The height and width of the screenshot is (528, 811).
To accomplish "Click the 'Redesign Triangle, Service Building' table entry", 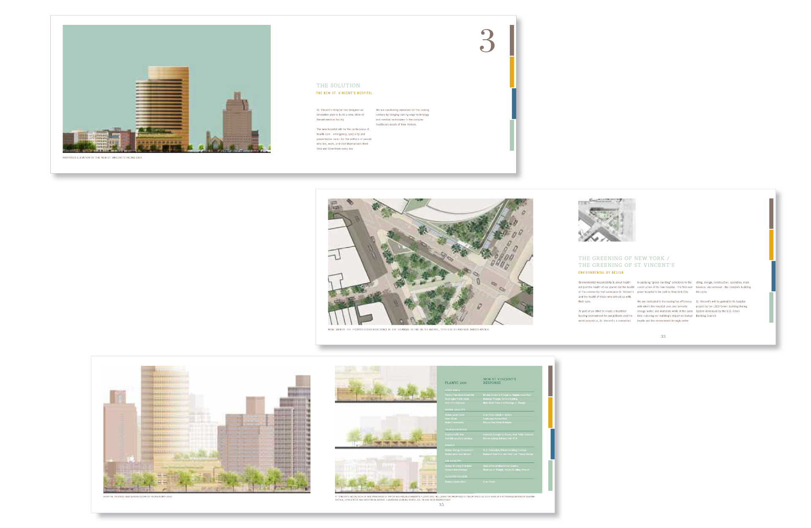I will 500,399.
